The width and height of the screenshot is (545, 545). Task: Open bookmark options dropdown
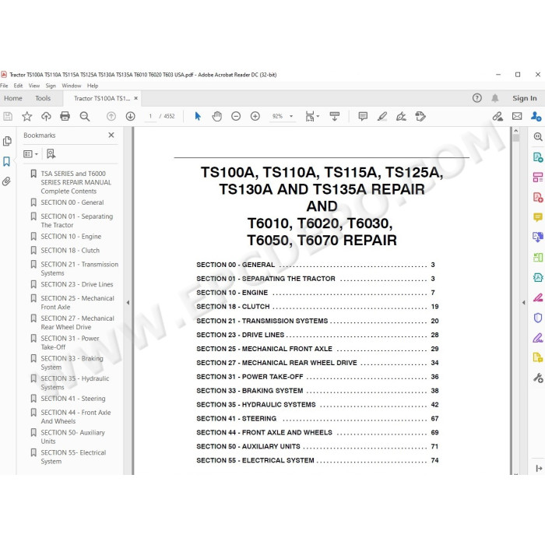point(30,153)
